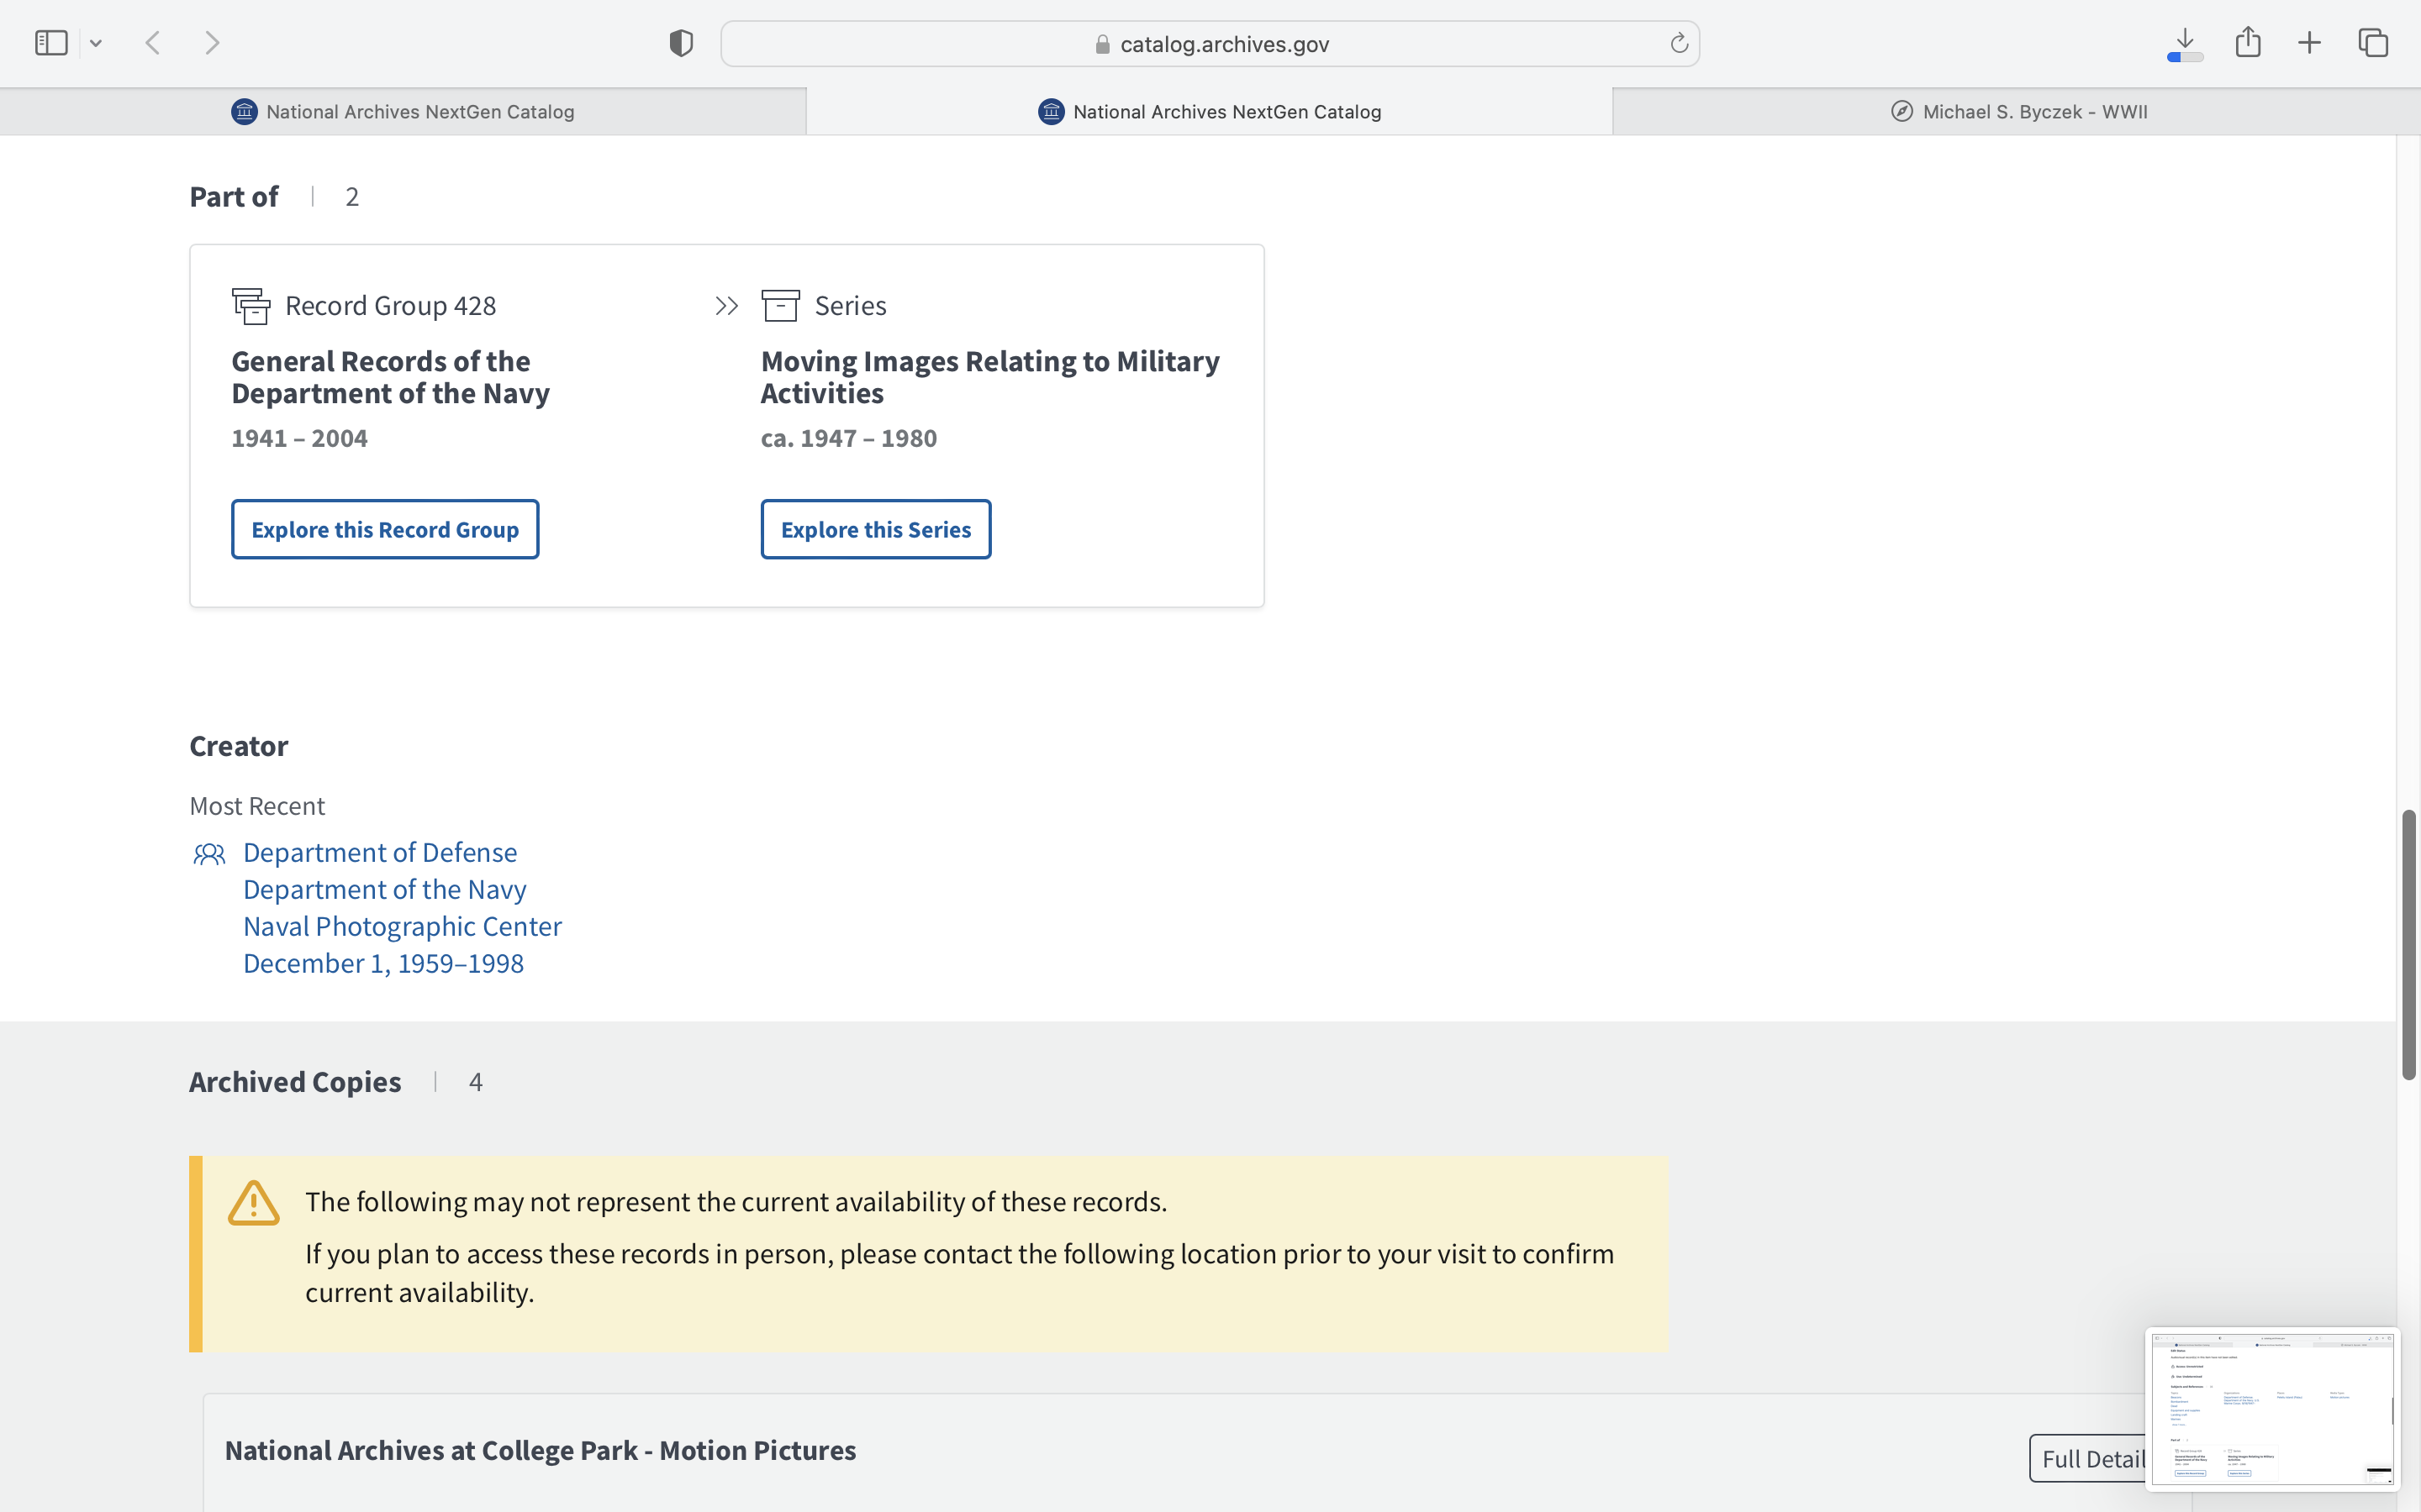The image size is (2421, 1512).
Task: Open the sidebar options dropdown chevron
Action: [96, 43]
